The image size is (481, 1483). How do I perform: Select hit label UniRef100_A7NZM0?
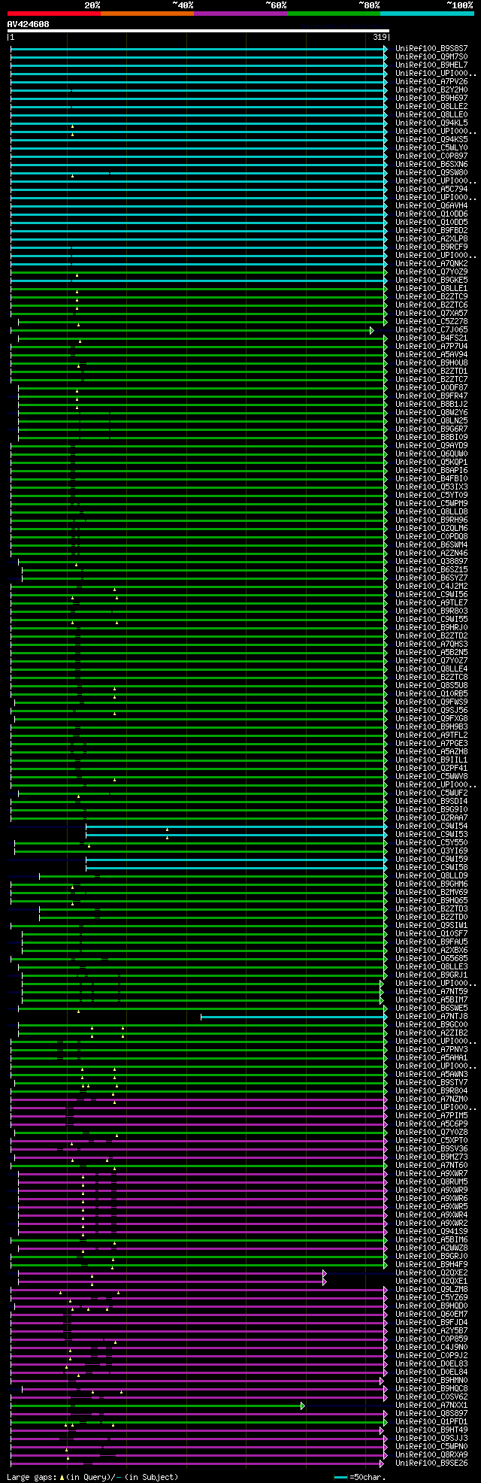431,1099
